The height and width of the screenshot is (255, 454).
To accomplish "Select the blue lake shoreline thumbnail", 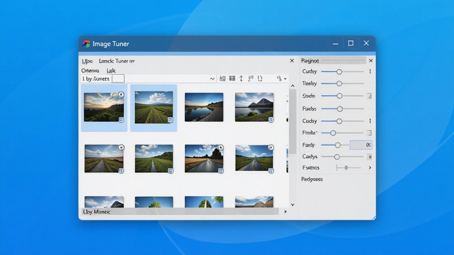I will pyautogui.click(x=204, y=107).
